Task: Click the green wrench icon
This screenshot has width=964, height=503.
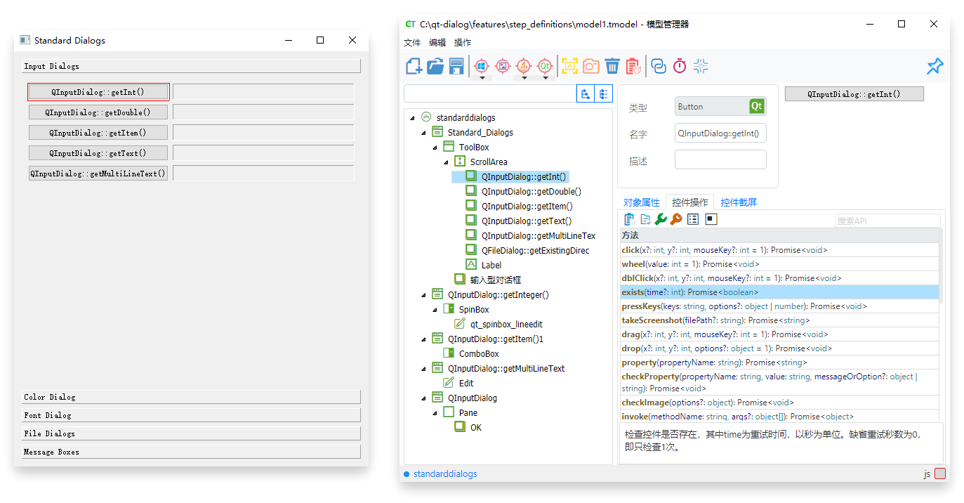Action: coord(661,219)
